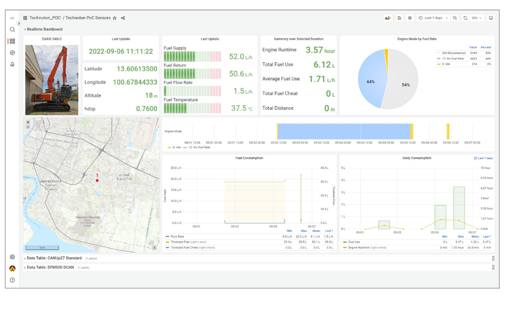Open the search in the left sidebar
This screenshot has height=309, width=510.
(x=12, y=30)
